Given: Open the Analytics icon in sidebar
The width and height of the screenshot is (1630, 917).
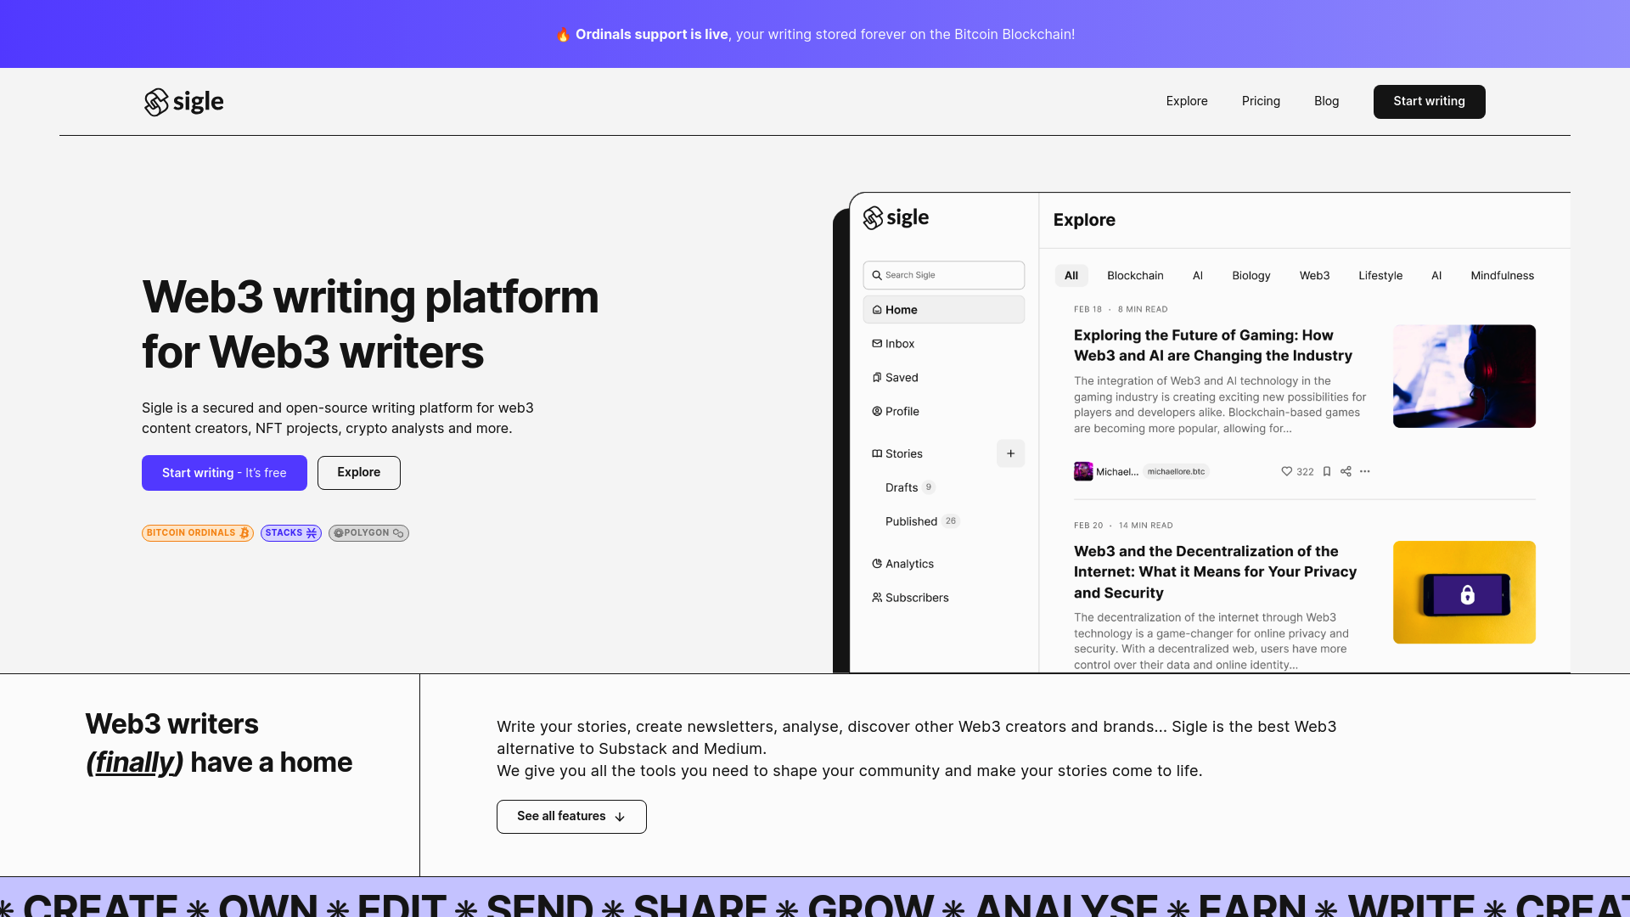Looking at the screenshot, I should coord(877,563).
